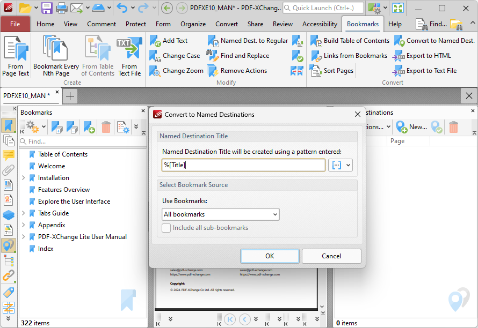478x328 pixels.
Task: Open a new document tab with plus
Action: 70,96
